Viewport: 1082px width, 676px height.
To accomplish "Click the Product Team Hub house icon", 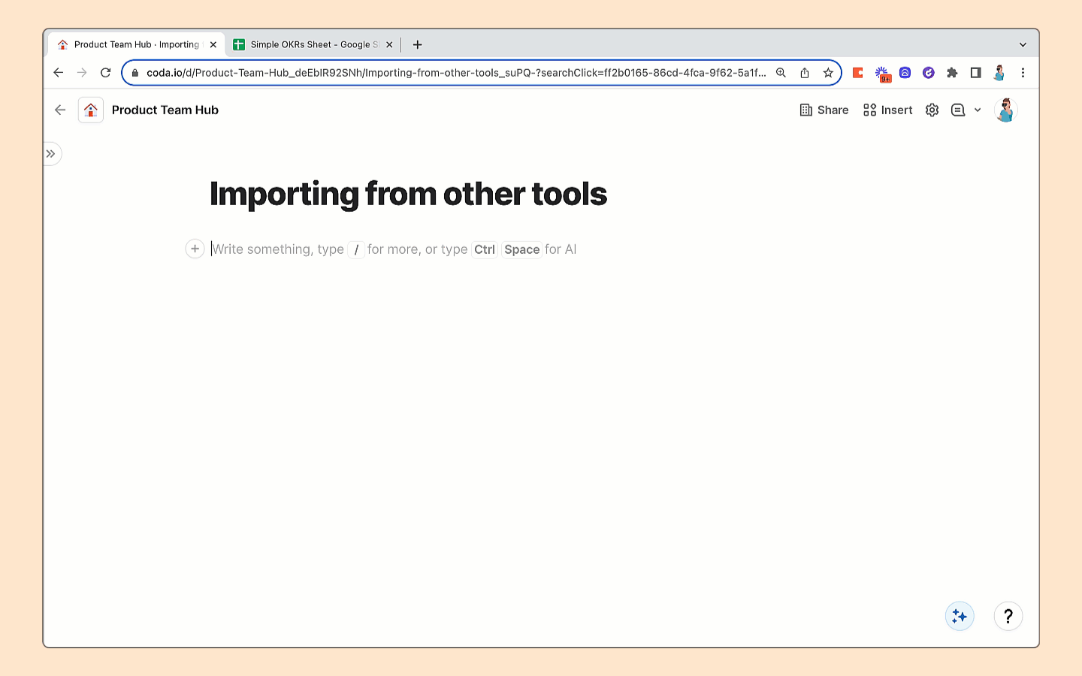I will click(91, 110).
